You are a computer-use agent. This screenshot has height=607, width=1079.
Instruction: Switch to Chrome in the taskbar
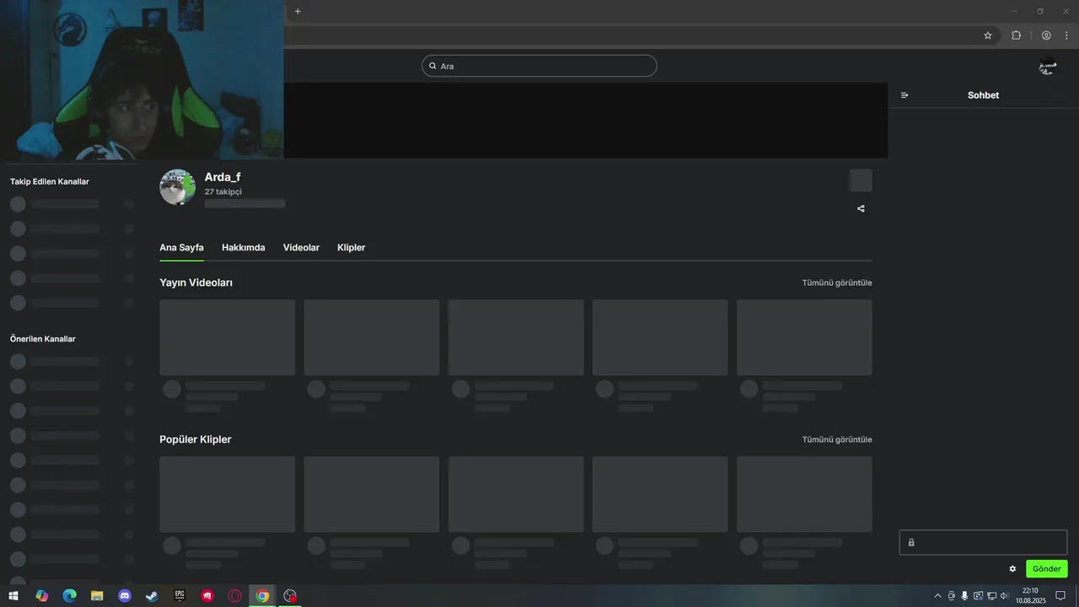pos(263,596)
